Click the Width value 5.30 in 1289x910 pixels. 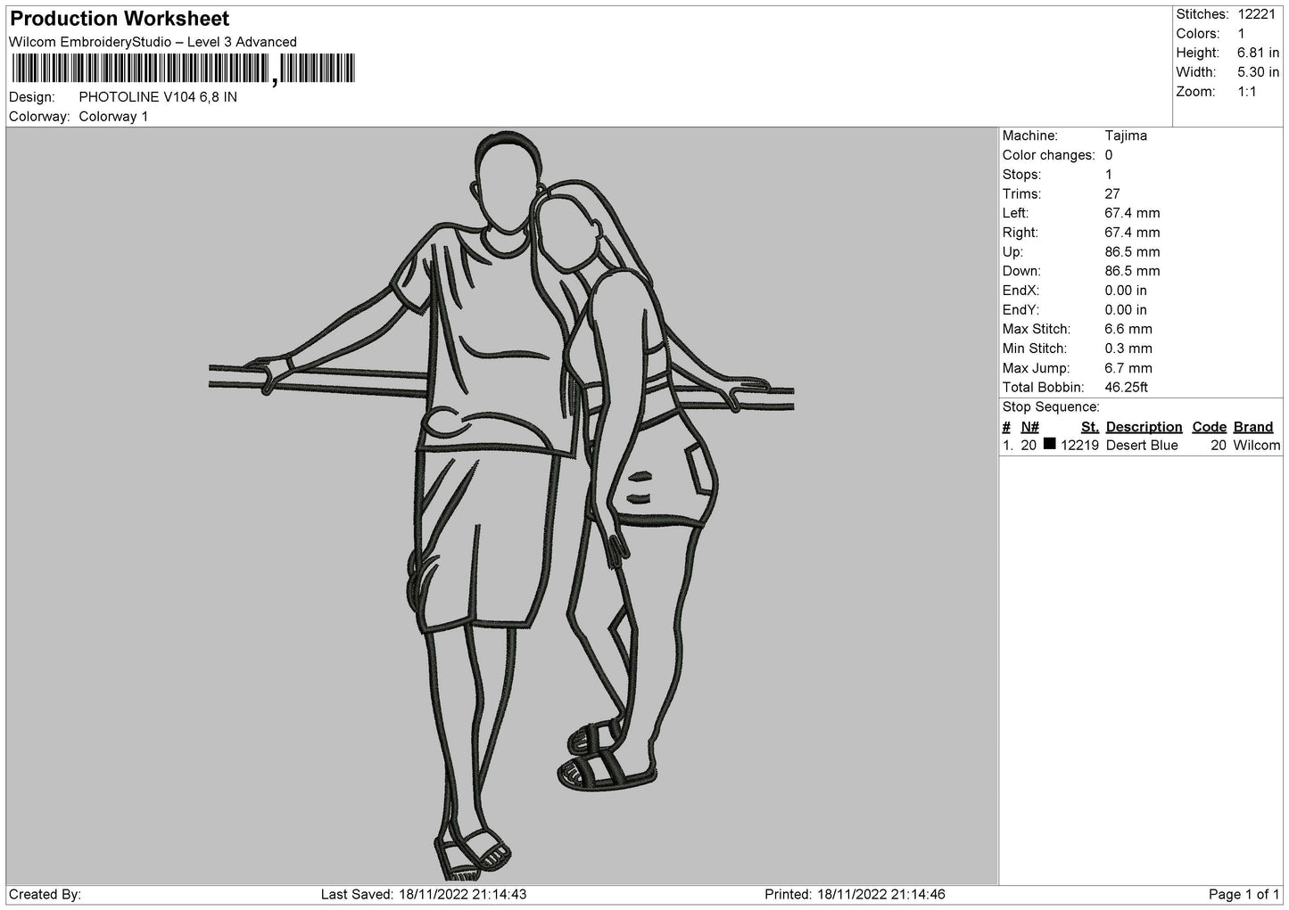point(1259,72)
